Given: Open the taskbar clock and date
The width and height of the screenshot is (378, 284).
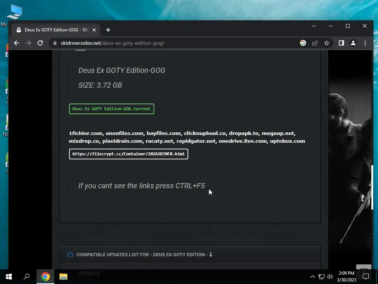Looking at the screenshot, I should tap(346, 277).
